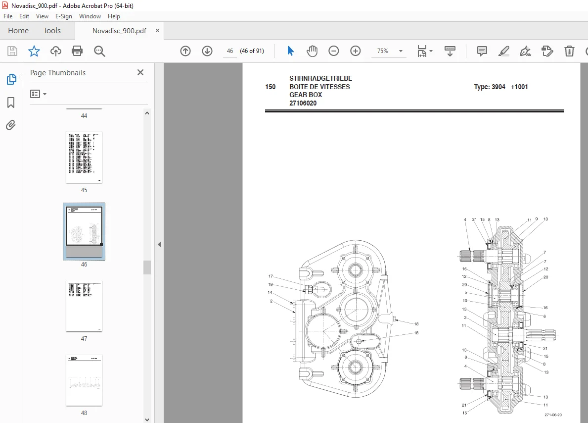Click thumbnail scrollbar up arrow
Image resolution: width=588 pixels, height=423 pixels.
[147, 113]
